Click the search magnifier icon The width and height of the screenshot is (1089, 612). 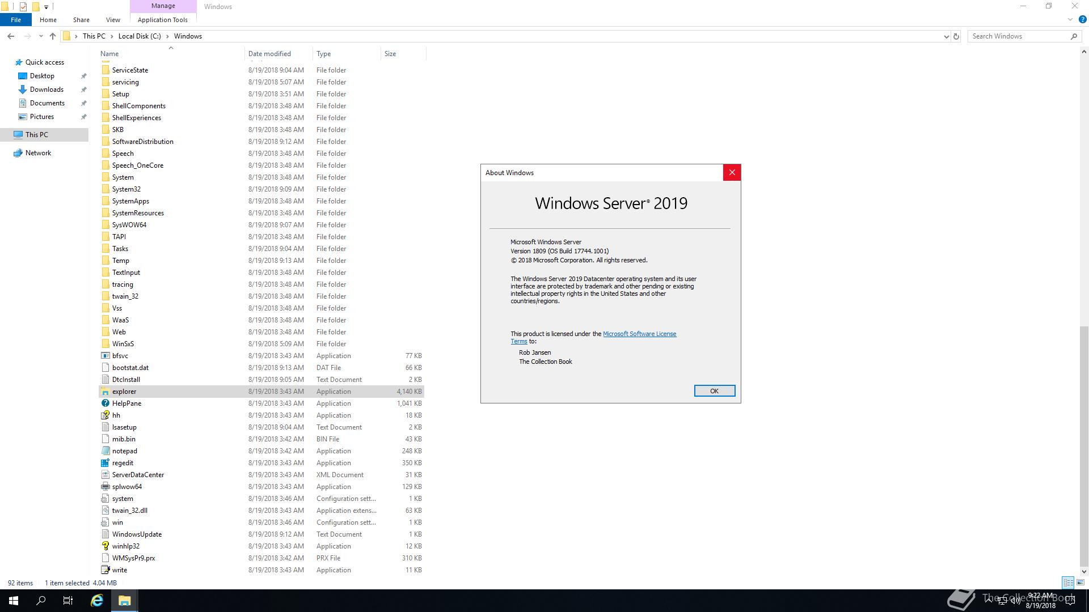1073,36
